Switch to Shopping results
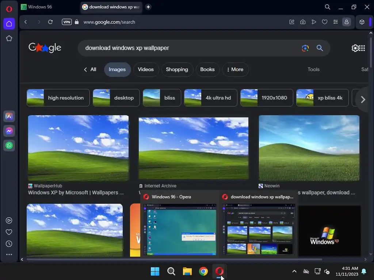Image resolution: width=374 pixels, height=280 pixels. pyautogui.click(x=177, y=70)
